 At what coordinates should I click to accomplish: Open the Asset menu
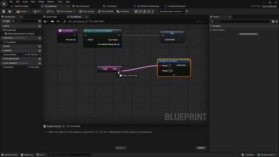25,2
